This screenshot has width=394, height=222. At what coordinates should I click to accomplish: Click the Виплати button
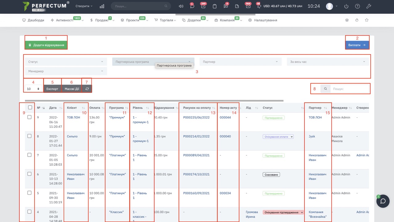[x=357, y=45]
